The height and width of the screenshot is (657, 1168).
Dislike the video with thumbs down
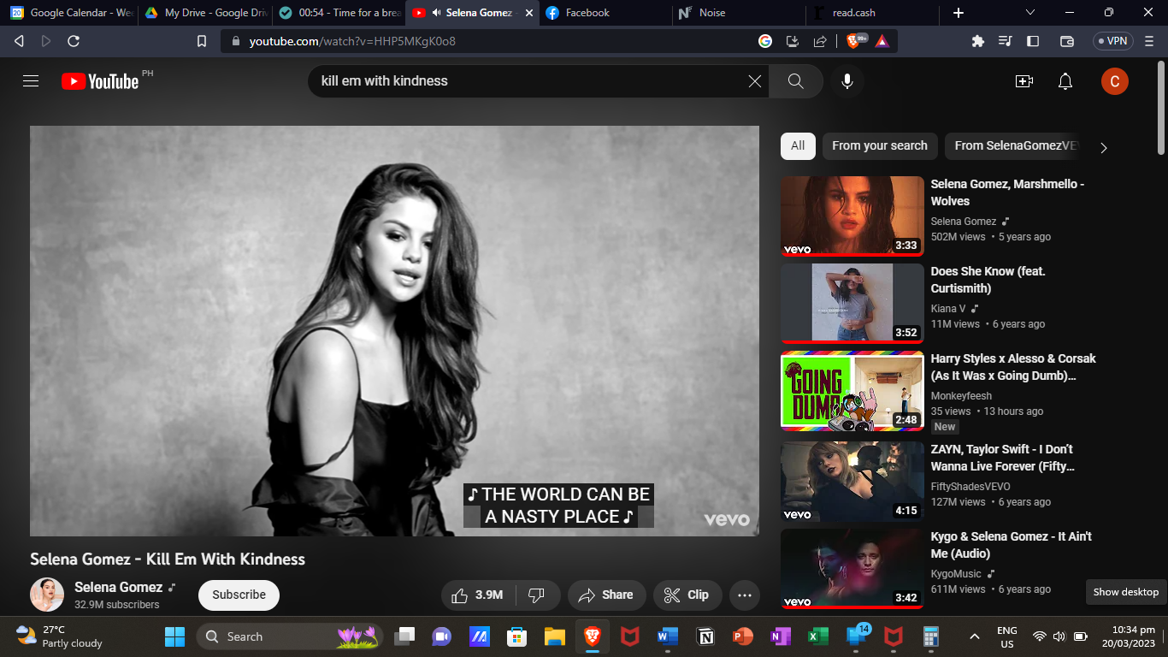[537, 595]
